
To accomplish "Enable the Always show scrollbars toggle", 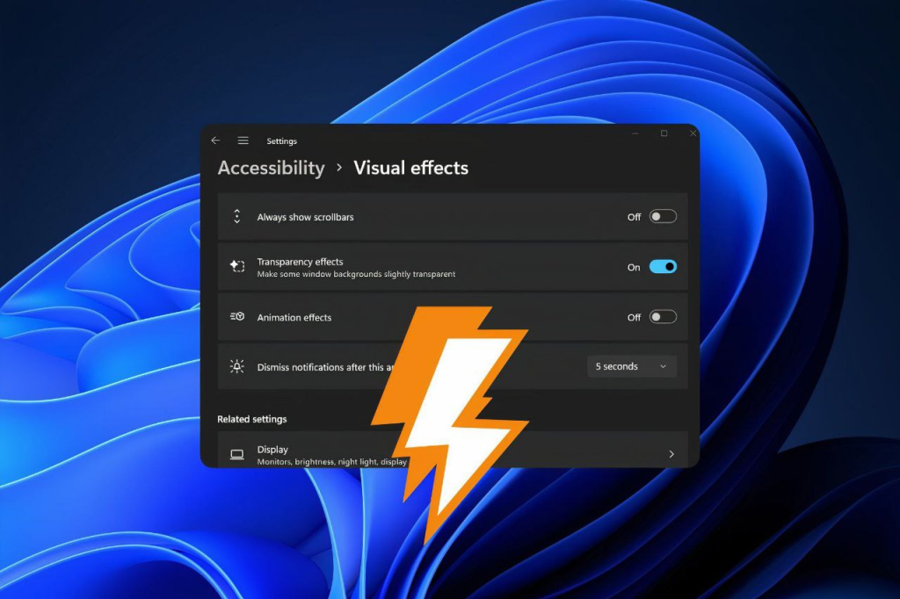I will click(x=663, y=217).
